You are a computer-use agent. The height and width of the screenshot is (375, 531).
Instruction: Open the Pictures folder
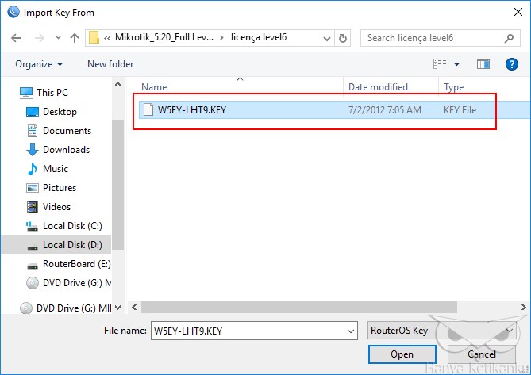(x=60, y=188)
